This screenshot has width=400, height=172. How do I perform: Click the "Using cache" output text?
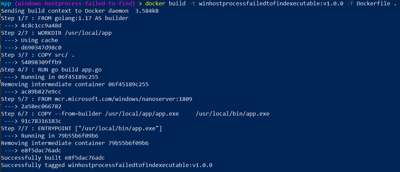39,40
